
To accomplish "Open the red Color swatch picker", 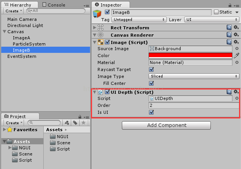I will click(190, 56).
